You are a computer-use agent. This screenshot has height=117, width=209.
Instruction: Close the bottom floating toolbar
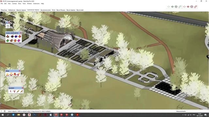tap(23, 88)
